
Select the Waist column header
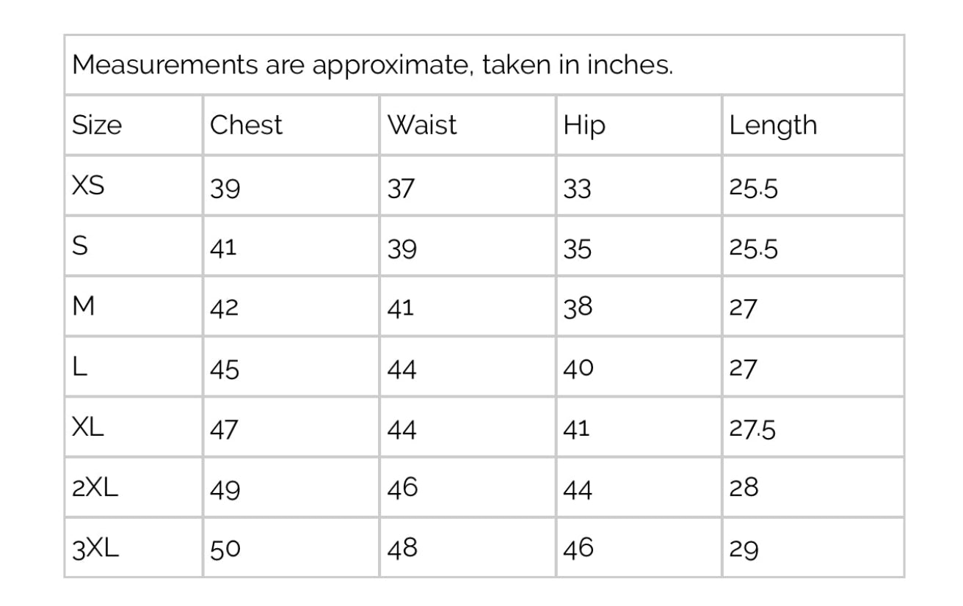(422, 125)
